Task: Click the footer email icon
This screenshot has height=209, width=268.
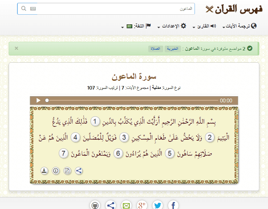Action: pyautogui.click(x=126, y=205)
